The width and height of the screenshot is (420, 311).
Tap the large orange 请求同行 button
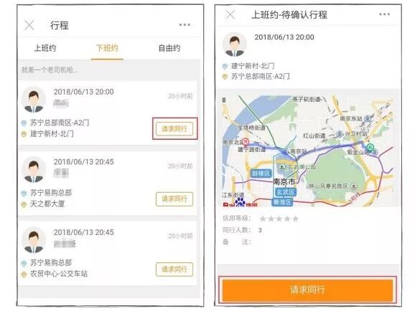point(307,290)
